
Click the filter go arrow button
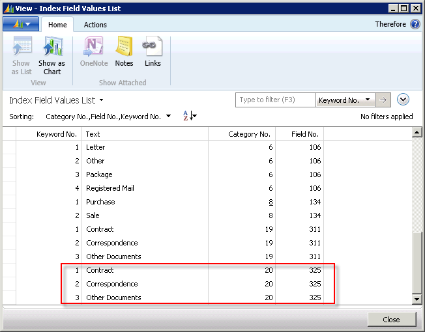(384, 100)
